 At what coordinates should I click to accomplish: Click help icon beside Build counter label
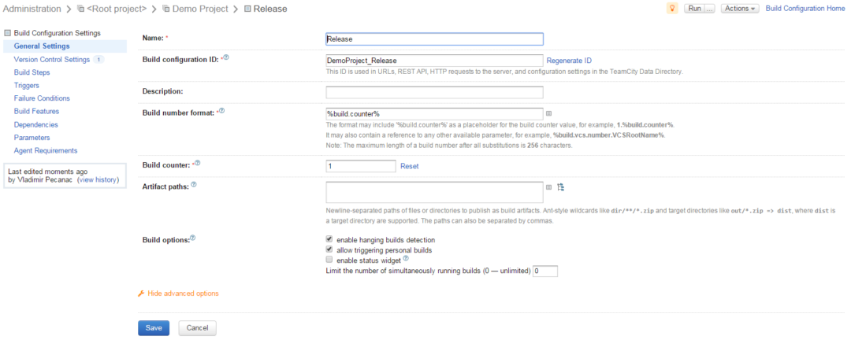click(x=197, y=163)
